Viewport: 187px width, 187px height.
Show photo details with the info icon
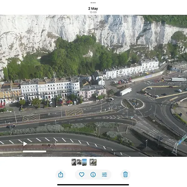pyautogui.click(x=93, y=175)
